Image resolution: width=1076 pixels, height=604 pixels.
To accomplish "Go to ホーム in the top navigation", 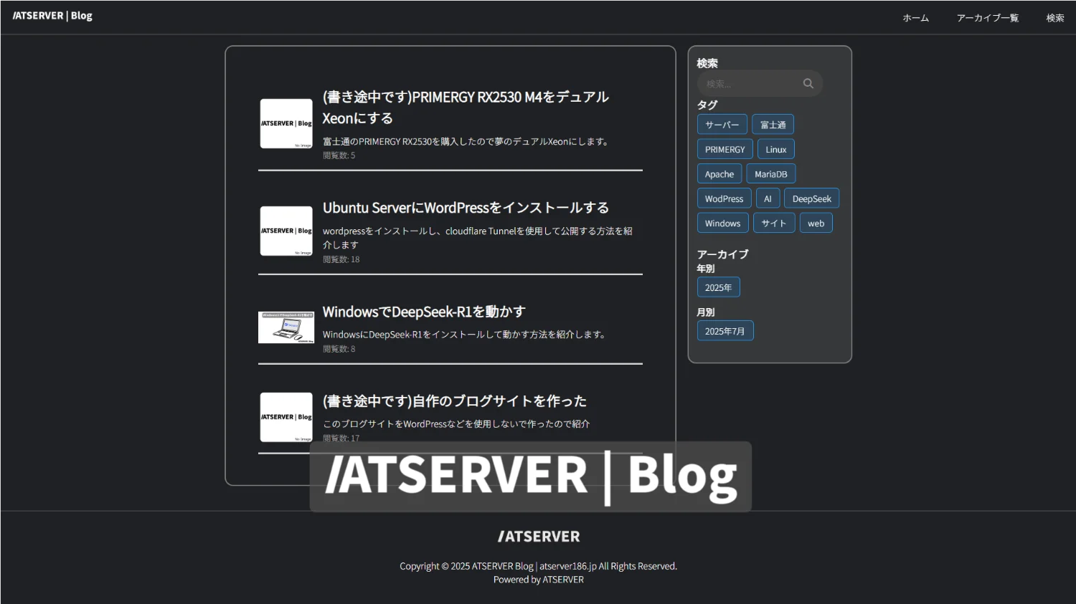I will pos(915,18).
